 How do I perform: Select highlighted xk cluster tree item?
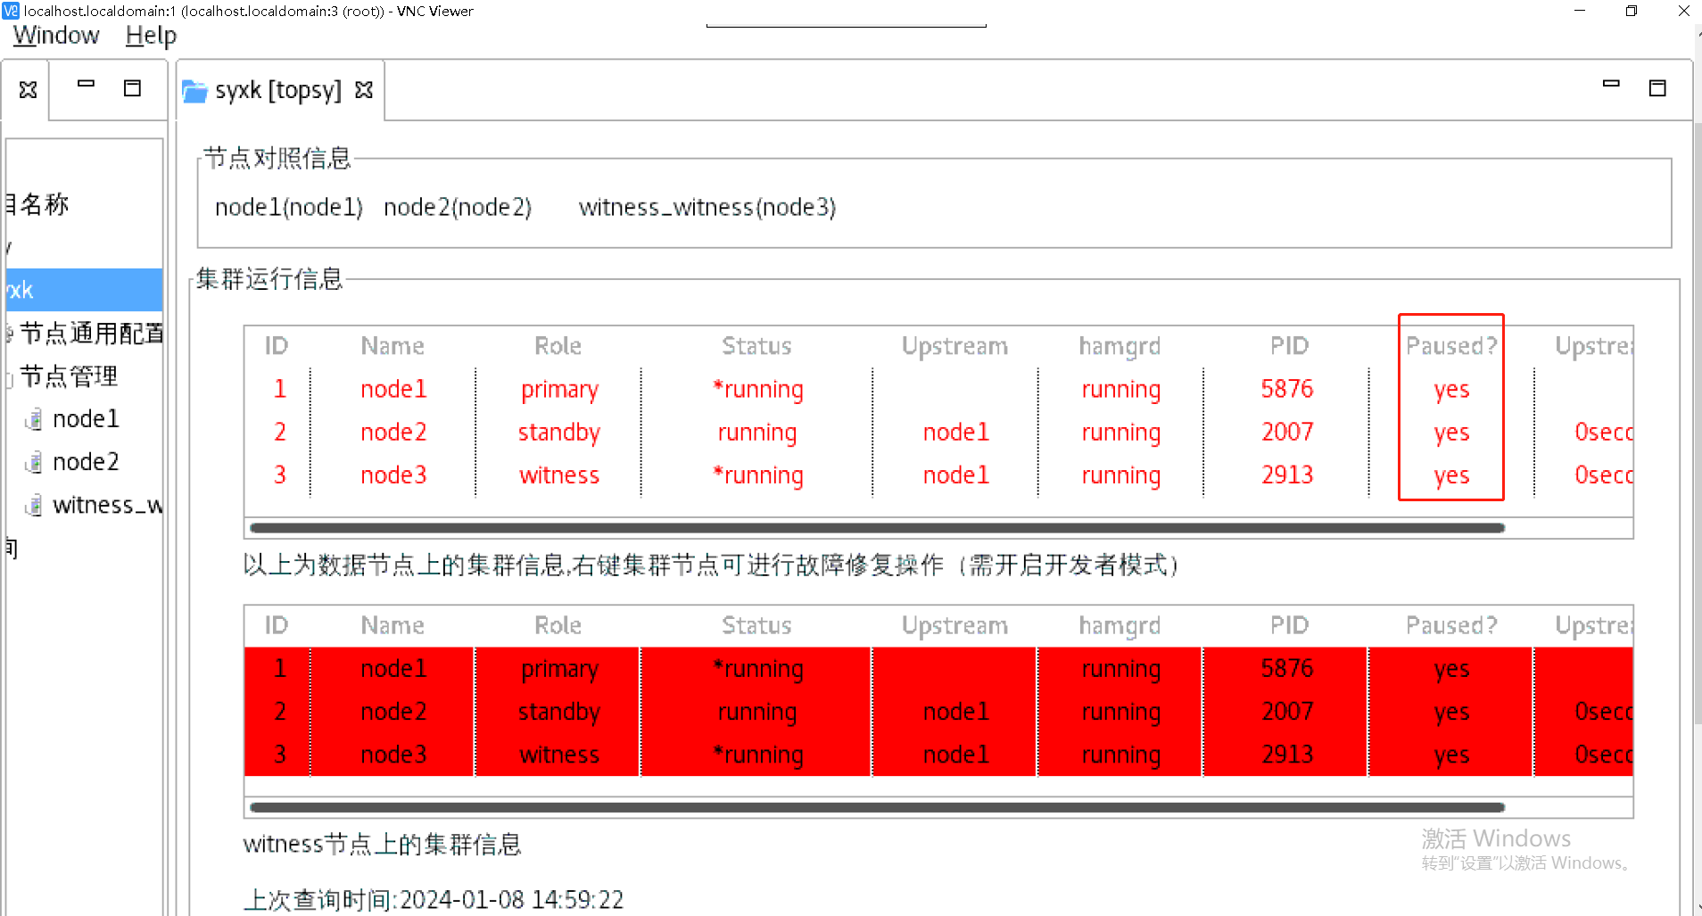84,290
